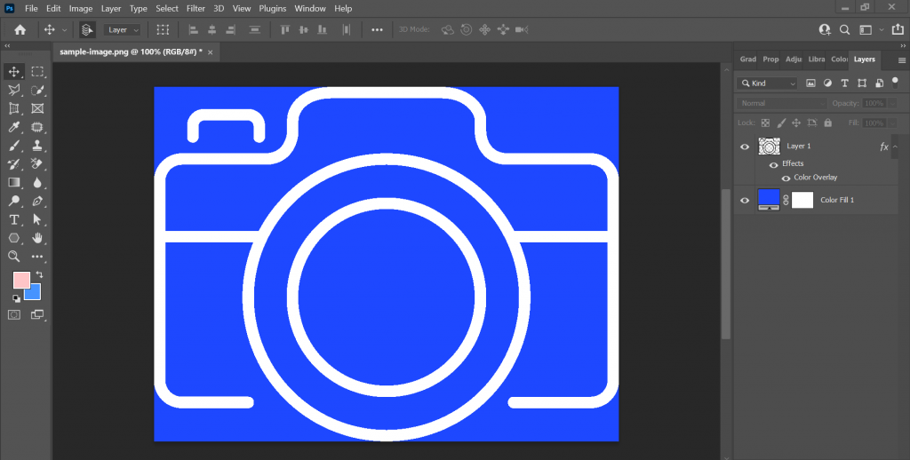This screenshot has height=460, width=910.
Task: Distribute vertically icon in options bar
Action: 255,29
